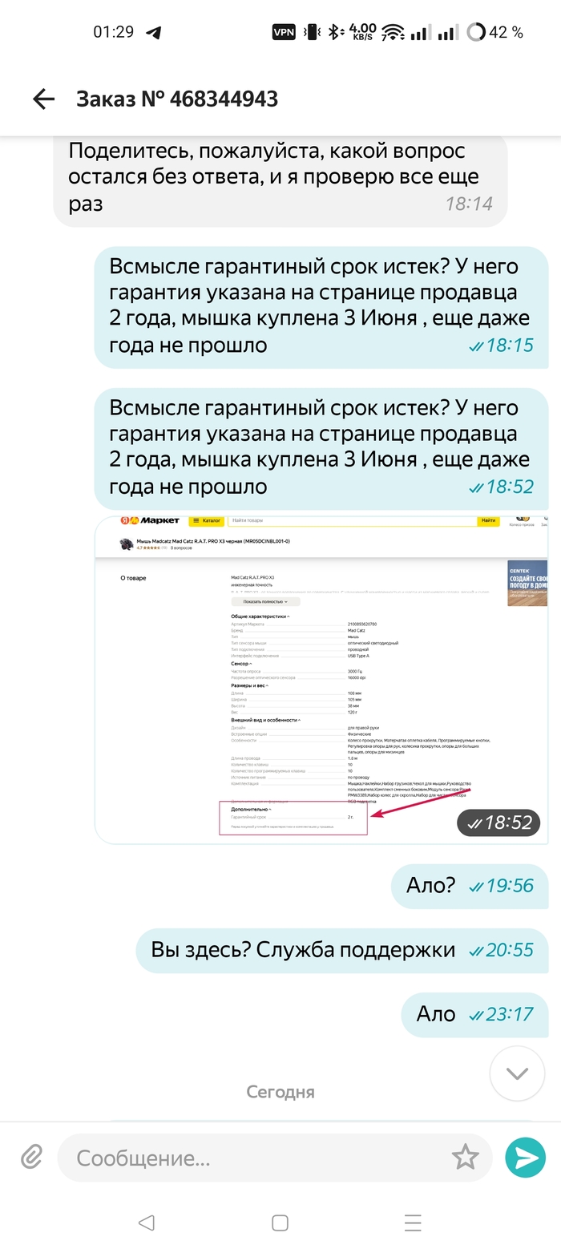Screen dimensions: 561x1253
Task: Send message with the teal arrow button
Action: click(x=525, y=1158)
